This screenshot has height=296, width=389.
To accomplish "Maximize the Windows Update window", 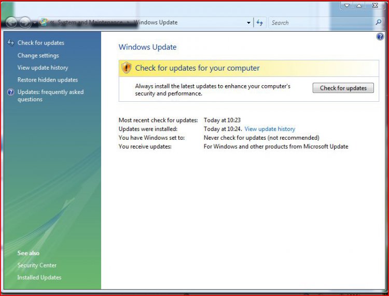I will (x=359, y=5).
